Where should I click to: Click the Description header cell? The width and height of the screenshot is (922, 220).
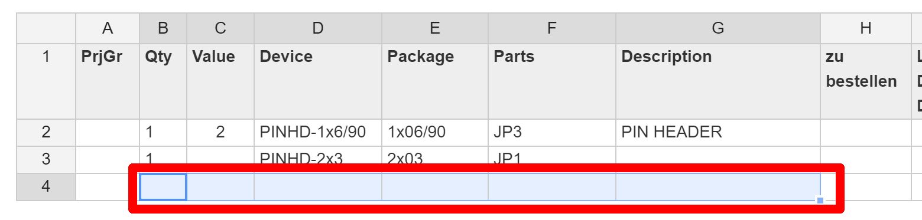(x=718, y=81)
